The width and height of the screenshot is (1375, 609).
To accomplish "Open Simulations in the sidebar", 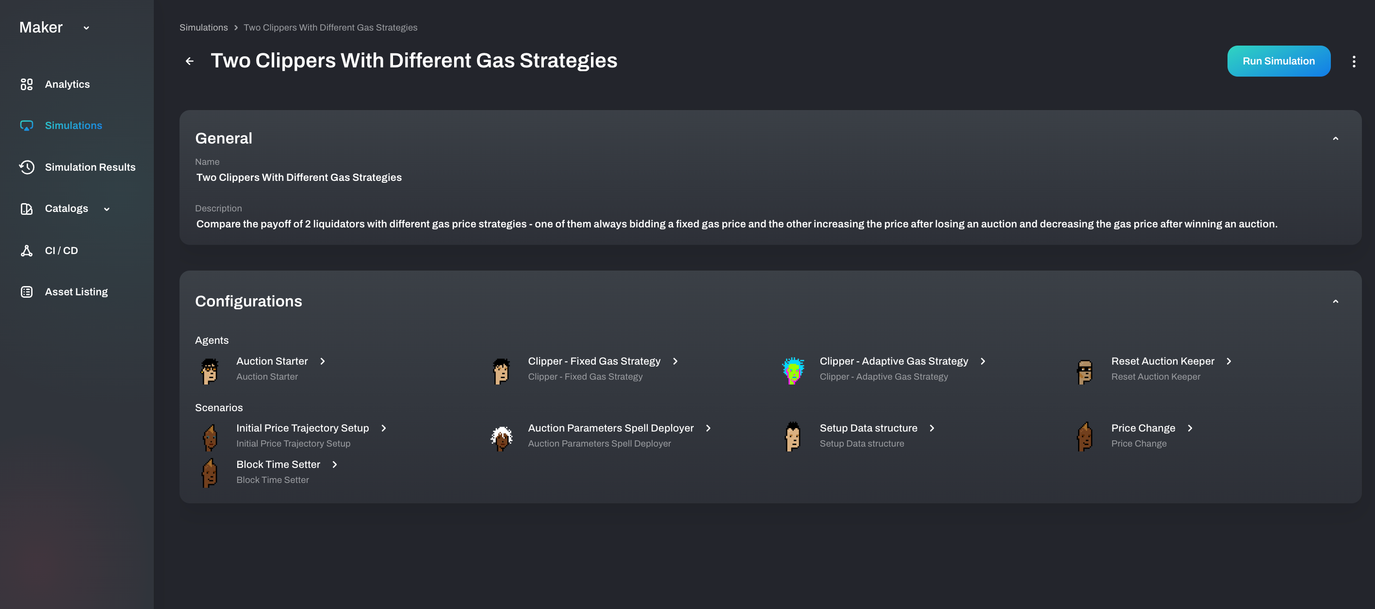I will point(73,125).
